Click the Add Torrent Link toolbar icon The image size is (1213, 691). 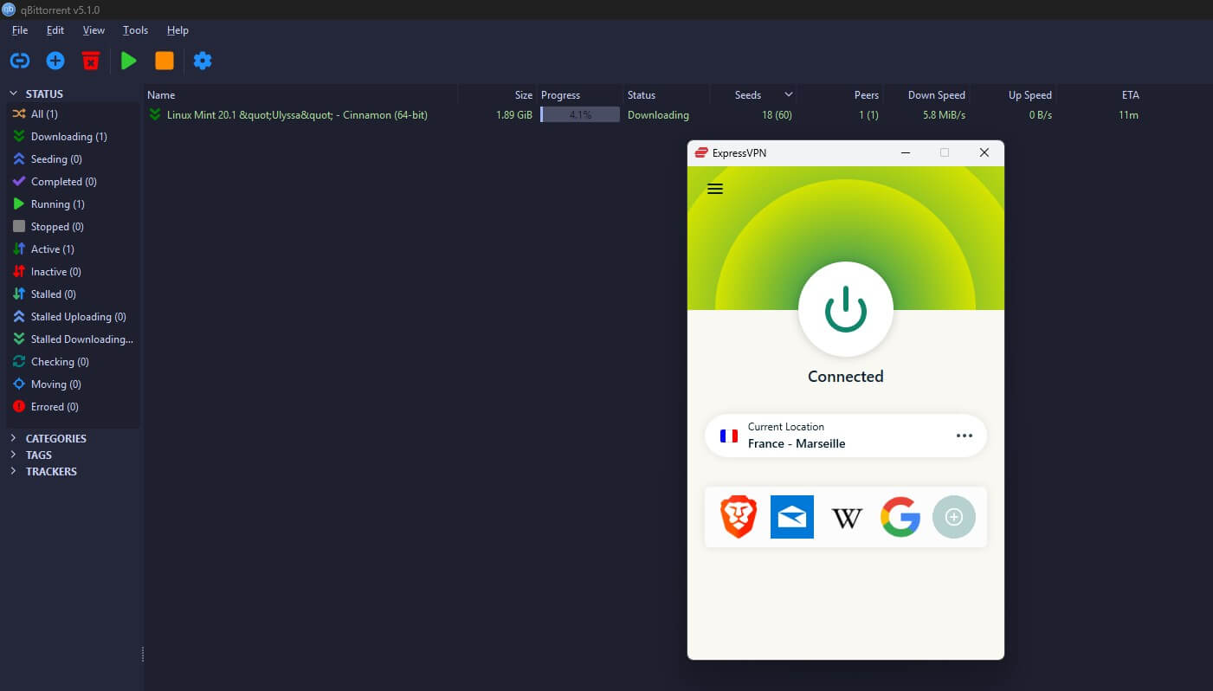(x=20, y=61)
